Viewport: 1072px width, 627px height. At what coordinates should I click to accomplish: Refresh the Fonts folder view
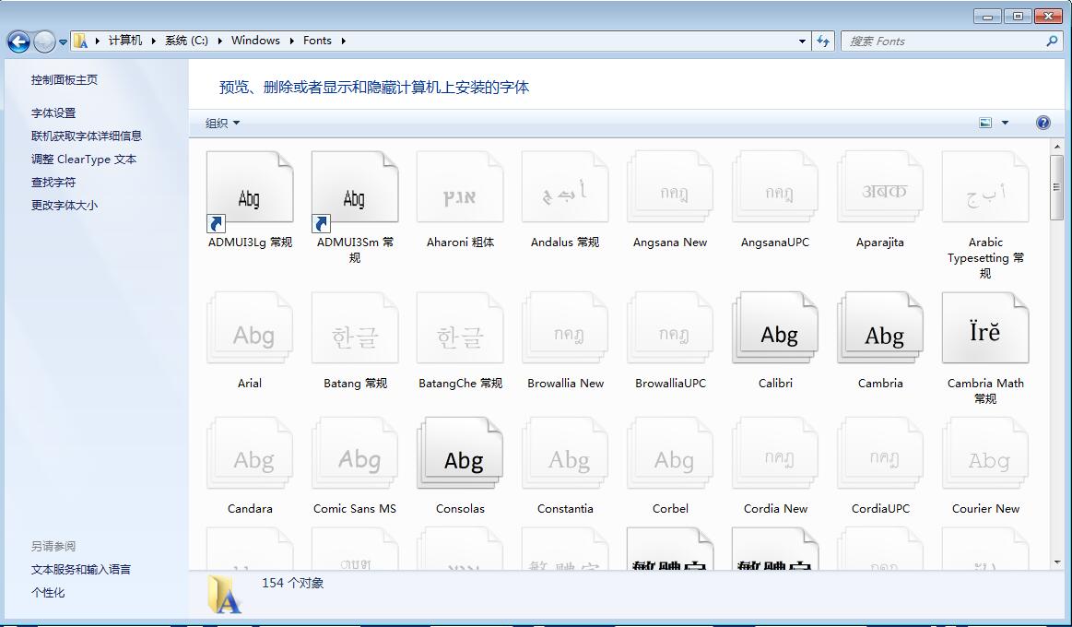(x=824, y=41)
